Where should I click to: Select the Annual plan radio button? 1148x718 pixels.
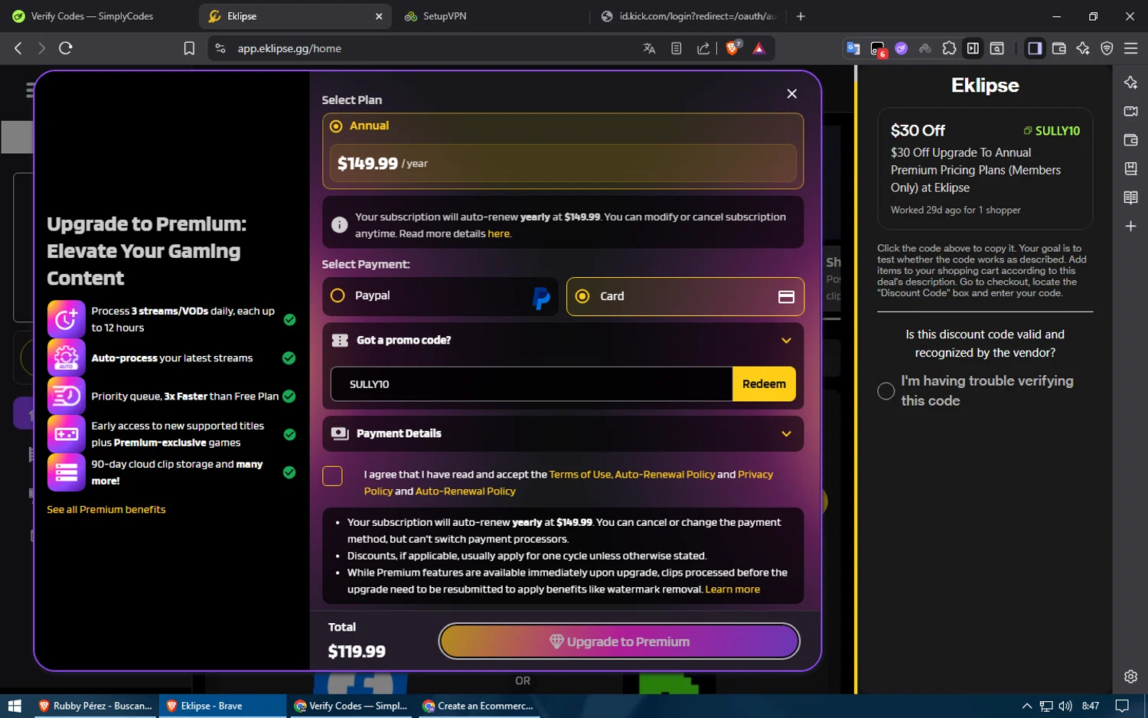tap(336, 126)
